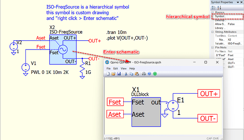Close the ISO-FreqSource.qsch window

(x=217, y=62)
